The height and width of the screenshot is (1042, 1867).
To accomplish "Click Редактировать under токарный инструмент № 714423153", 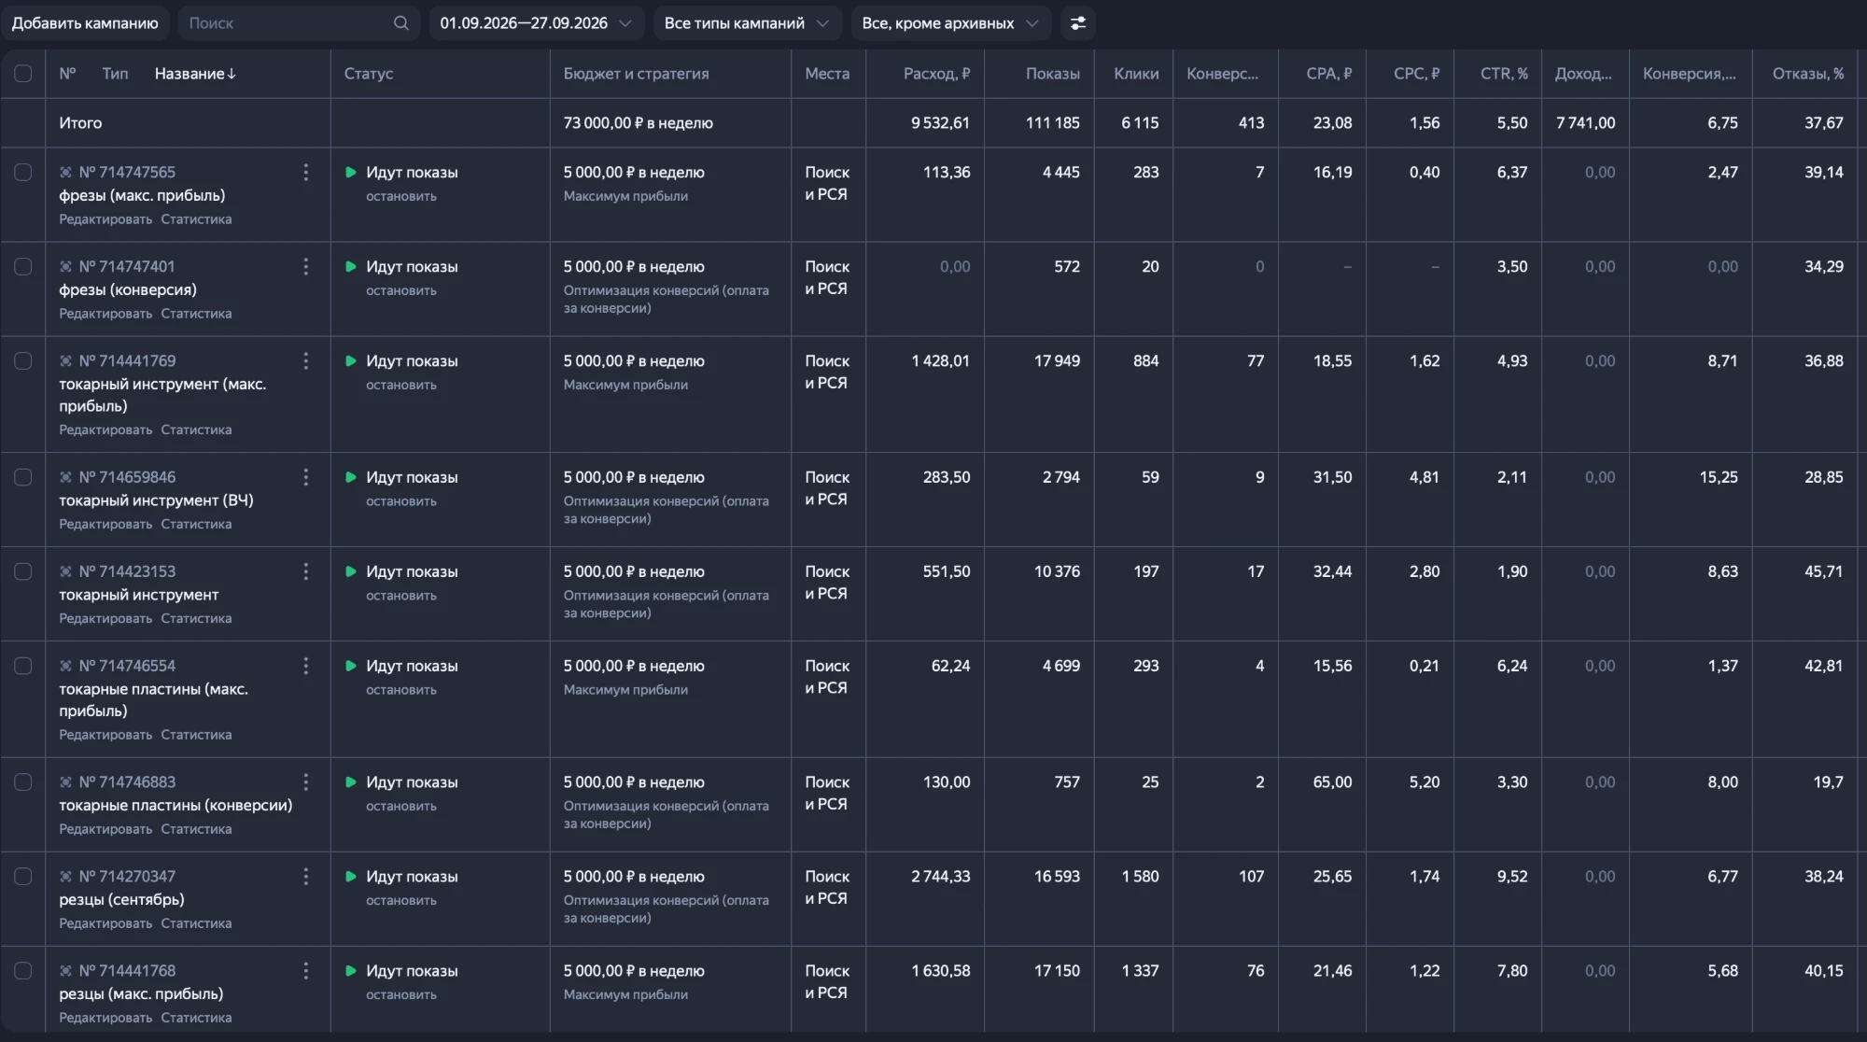I will [105, 619].
